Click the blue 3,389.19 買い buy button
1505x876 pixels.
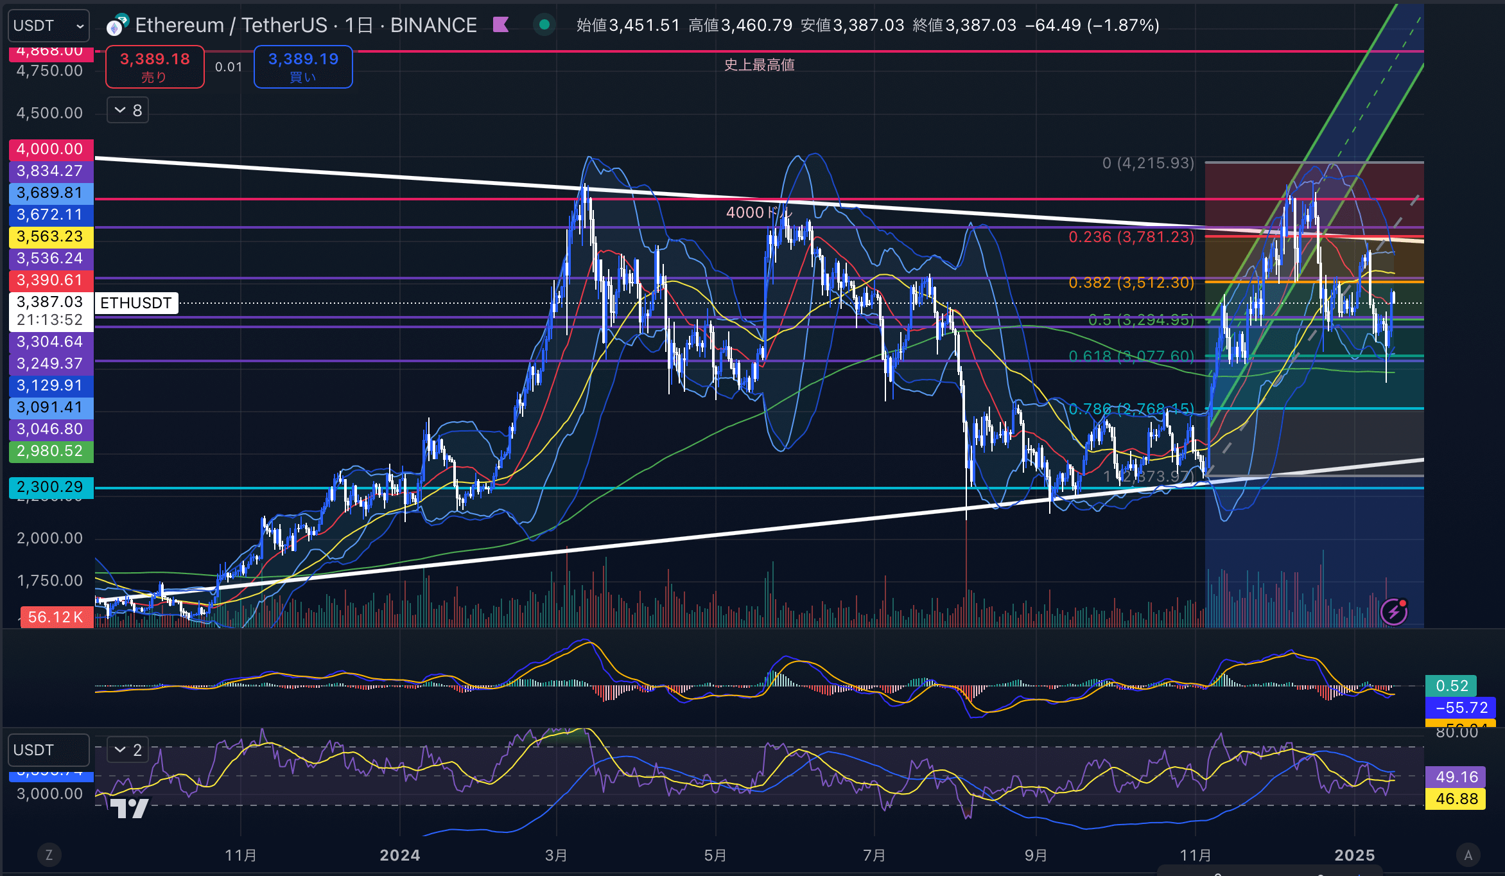point(303,67)
